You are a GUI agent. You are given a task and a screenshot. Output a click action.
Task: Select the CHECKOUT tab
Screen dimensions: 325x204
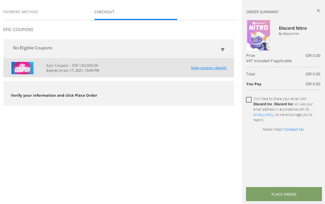104,12
